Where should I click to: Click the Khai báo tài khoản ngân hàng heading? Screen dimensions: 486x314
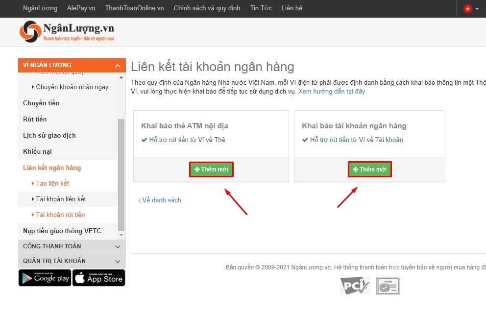point(354,126)
